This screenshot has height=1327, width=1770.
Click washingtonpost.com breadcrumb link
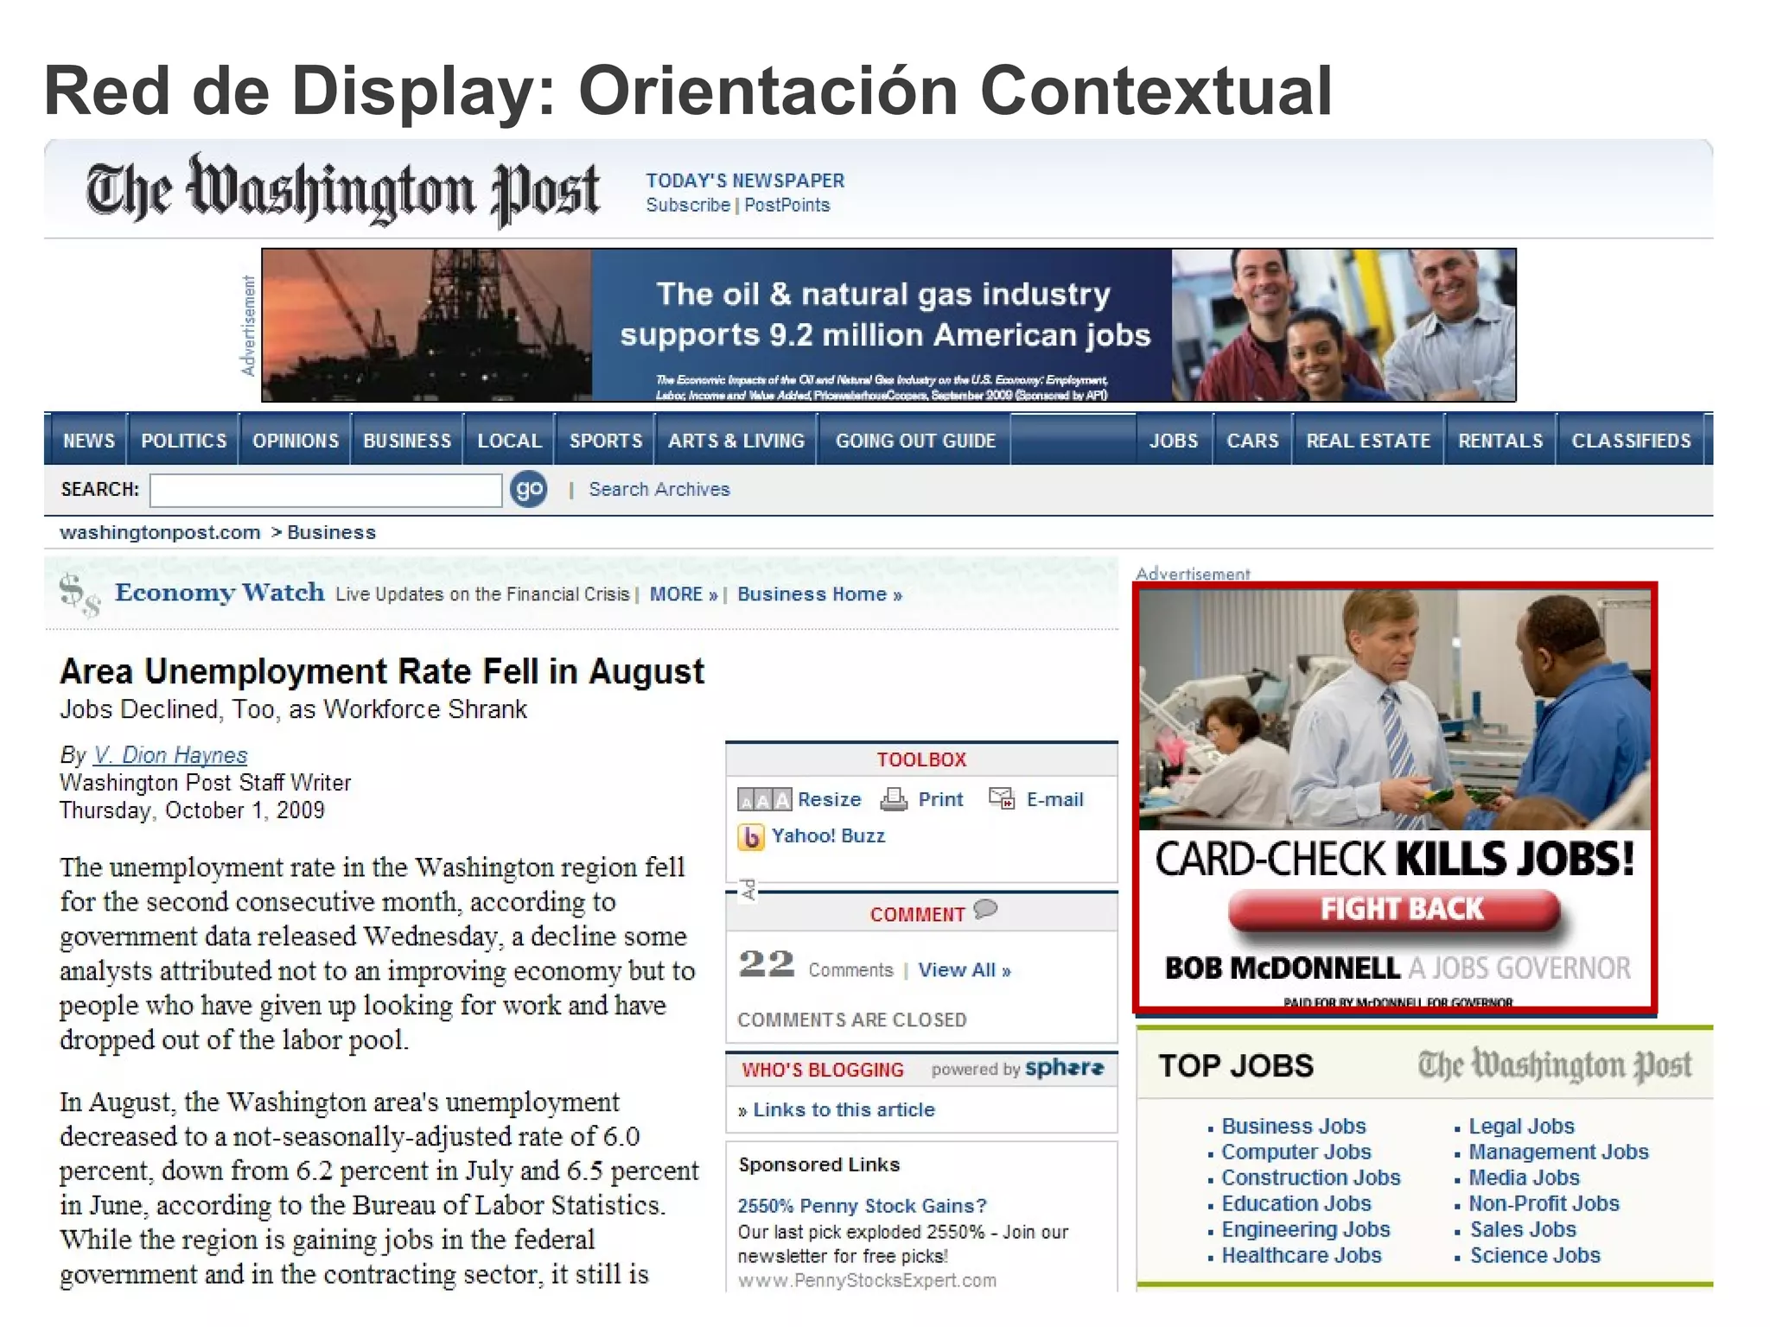tap(160, 532)
